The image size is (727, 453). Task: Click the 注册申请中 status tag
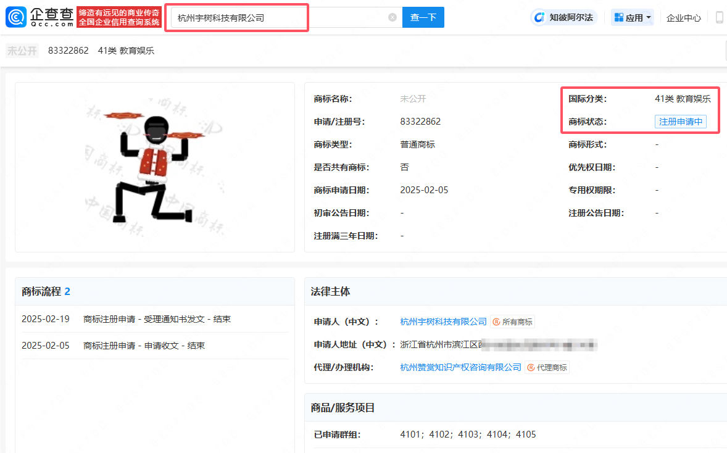pos(680,122)
